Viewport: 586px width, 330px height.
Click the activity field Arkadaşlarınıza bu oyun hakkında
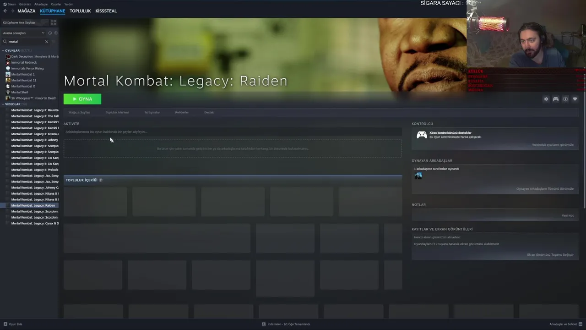click(233, 132)
